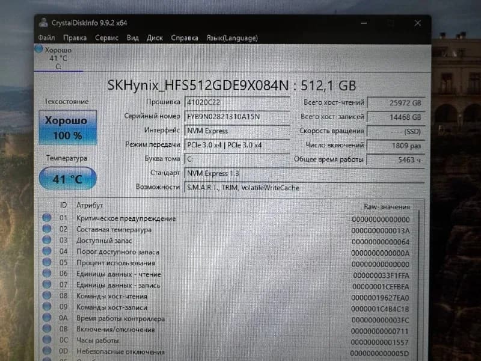The image size is (481, 361).
Task: Click rotation speed value ---- (SSD)
Action: (x=396, y=131)
